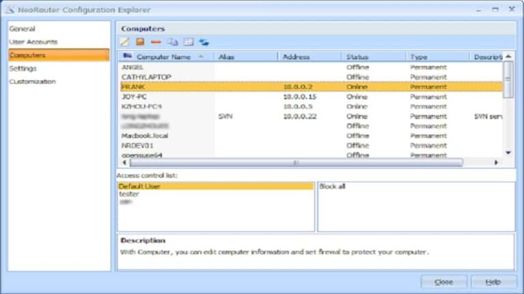
Task: Click the horizontal scrollbar right arrow
Action: pos(496,163)
